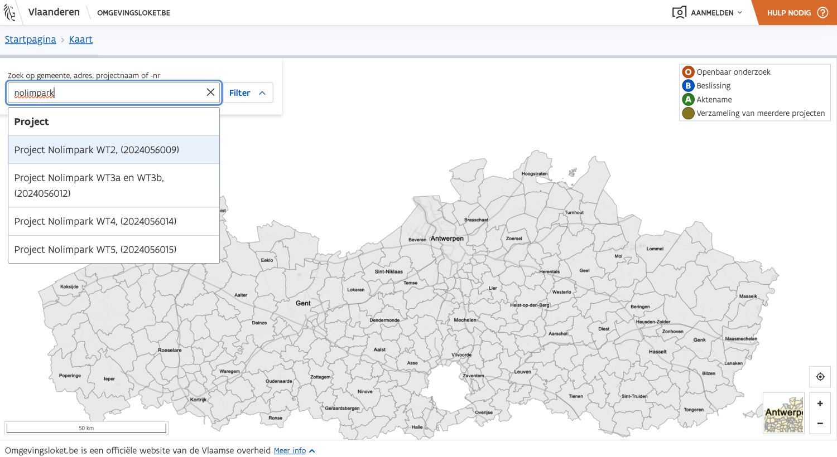Collapse the Filter panel

pos(248,93)
